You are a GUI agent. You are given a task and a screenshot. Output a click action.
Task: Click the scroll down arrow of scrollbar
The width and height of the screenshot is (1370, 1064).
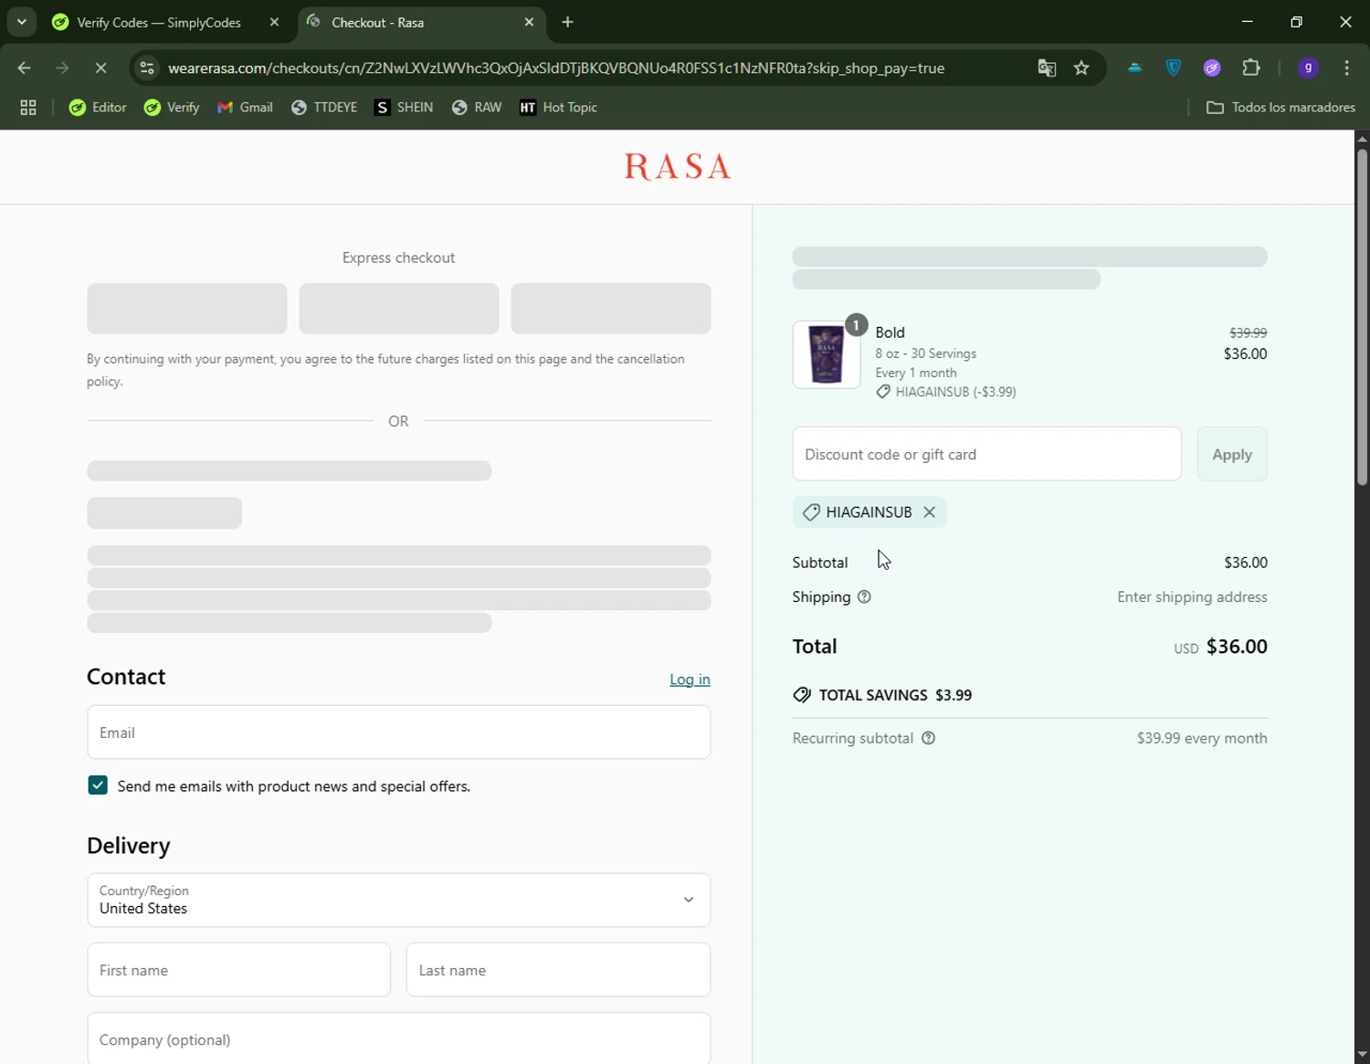click(x=1362, y=1055)
